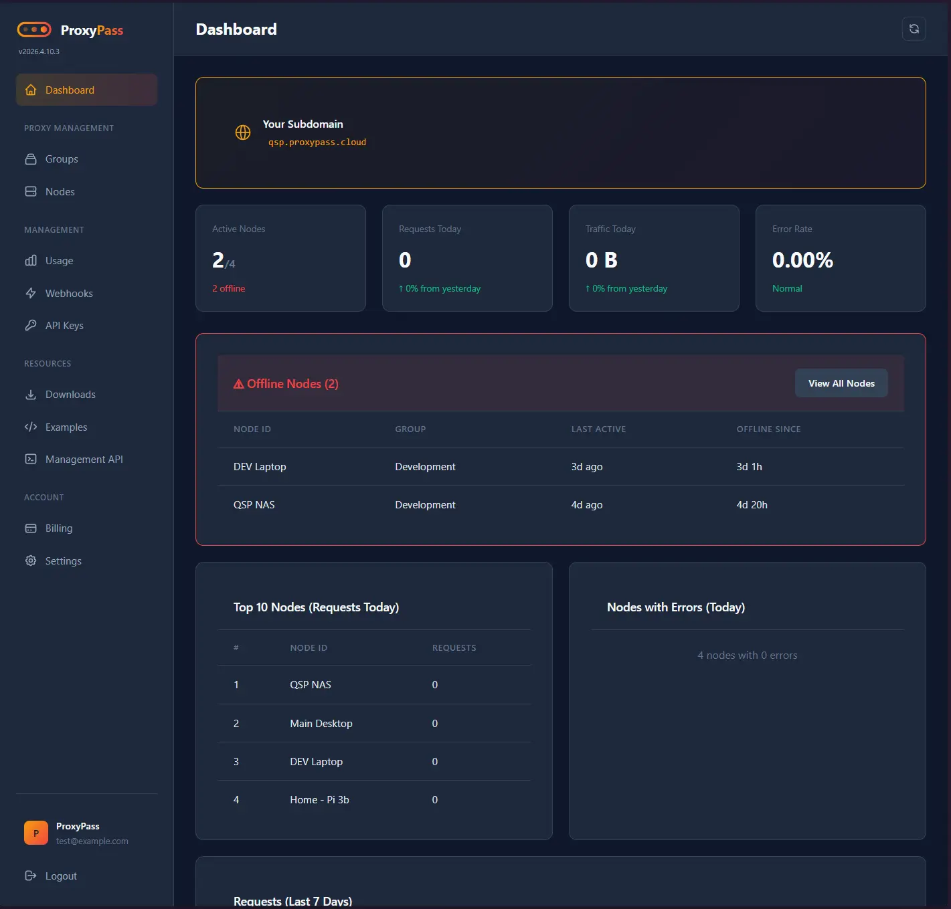This screenshot has height=909, width=951.
Task: Select the QSP NAS offline node row
Action: click(x=561, y=505)
